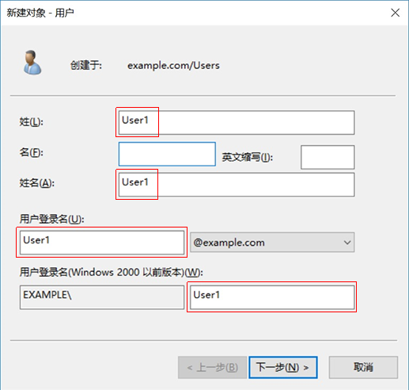Click the 下一步(N) next button
Viewport: 409px width, 390px height.
(283, 367)
